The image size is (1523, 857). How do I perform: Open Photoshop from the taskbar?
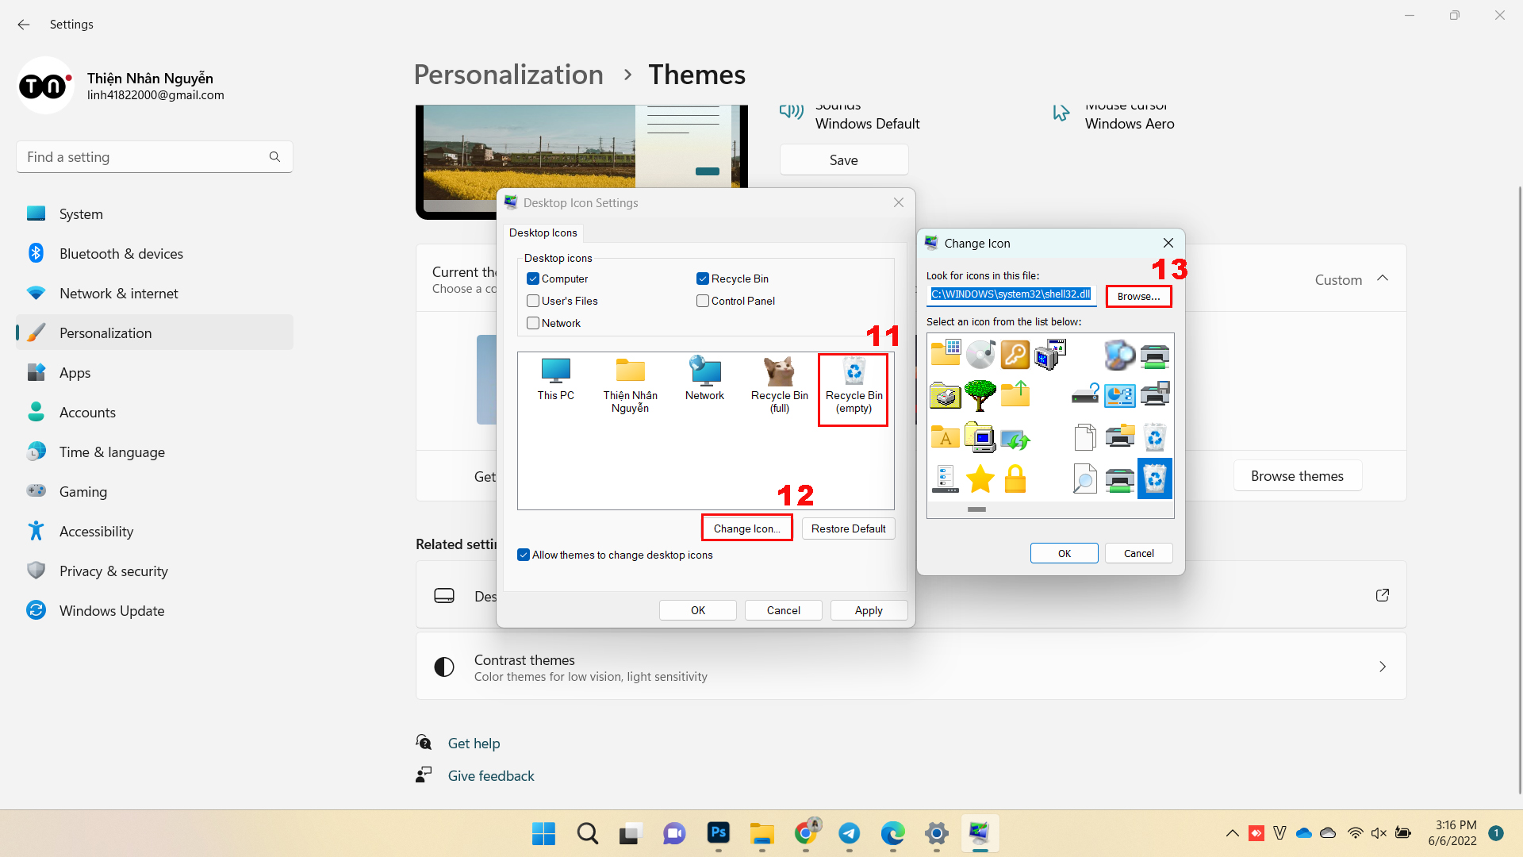[718, 833]
